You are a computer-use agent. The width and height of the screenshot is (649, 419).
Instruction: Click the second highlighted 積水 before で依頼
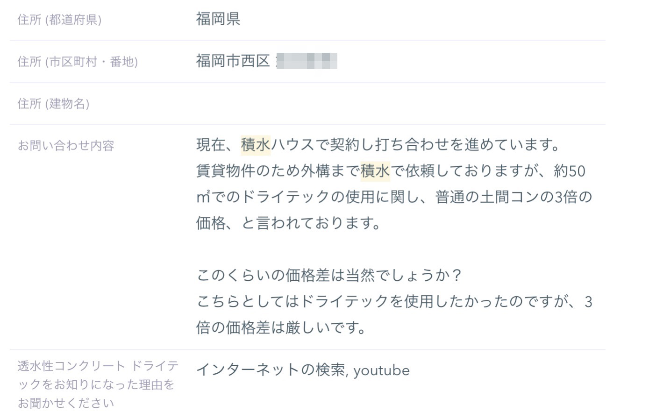point(375,171)
